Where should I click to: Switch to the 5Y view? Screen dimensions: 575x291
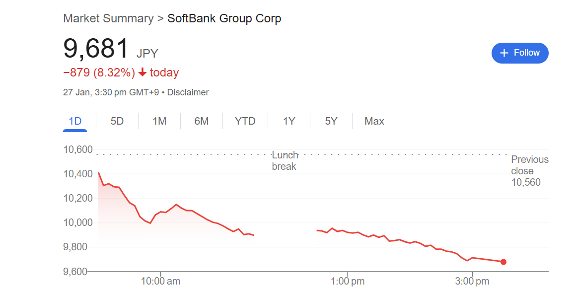(331, 121)
